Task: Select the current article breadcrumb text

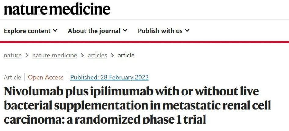Action: [x=126, y=55]
